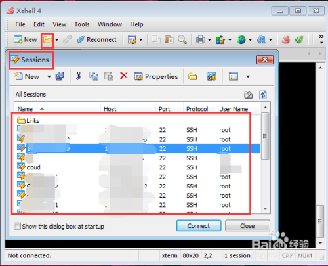Click the up-folder icon beside All Sessions
The image size is (328, 266).
pyautogui.click(x=248, y=95)
